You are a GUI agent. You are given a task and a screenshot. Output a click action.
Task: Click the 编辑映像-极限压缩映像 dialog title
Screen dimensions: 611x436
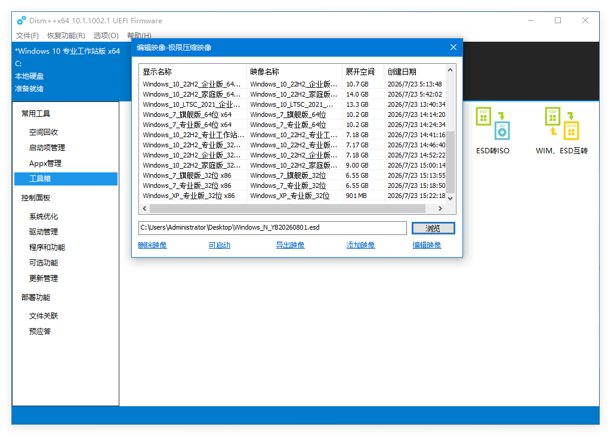point(174,48)
